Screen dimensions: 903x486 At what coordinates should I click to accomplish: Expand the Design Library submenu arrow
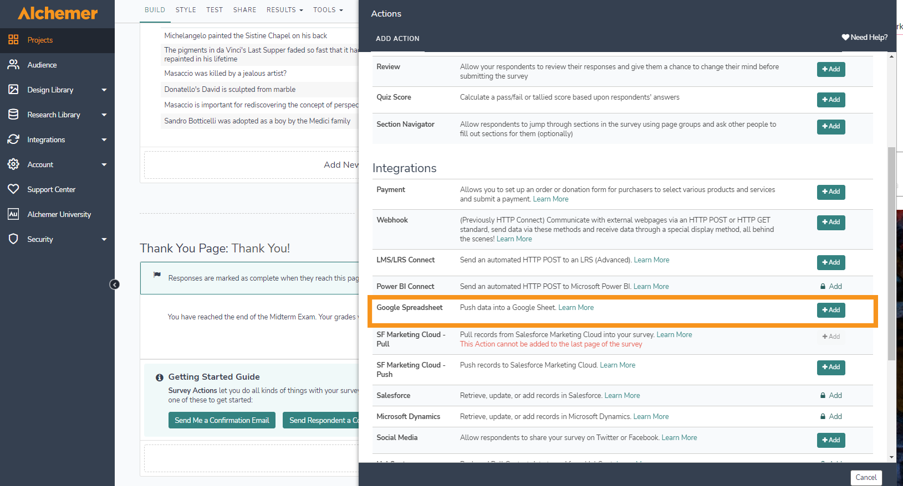(x=104, y=90)
